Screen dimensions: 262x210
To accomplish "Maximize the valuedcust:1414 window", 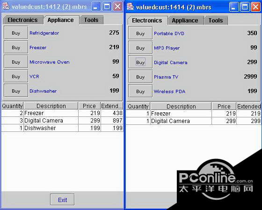I will pos(245,7).
